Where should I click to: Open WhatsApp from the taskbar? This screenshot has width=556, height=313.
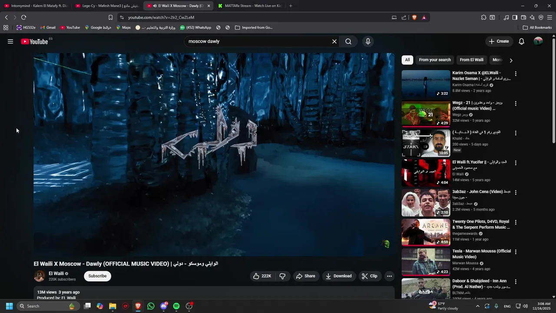coord(151,306)
